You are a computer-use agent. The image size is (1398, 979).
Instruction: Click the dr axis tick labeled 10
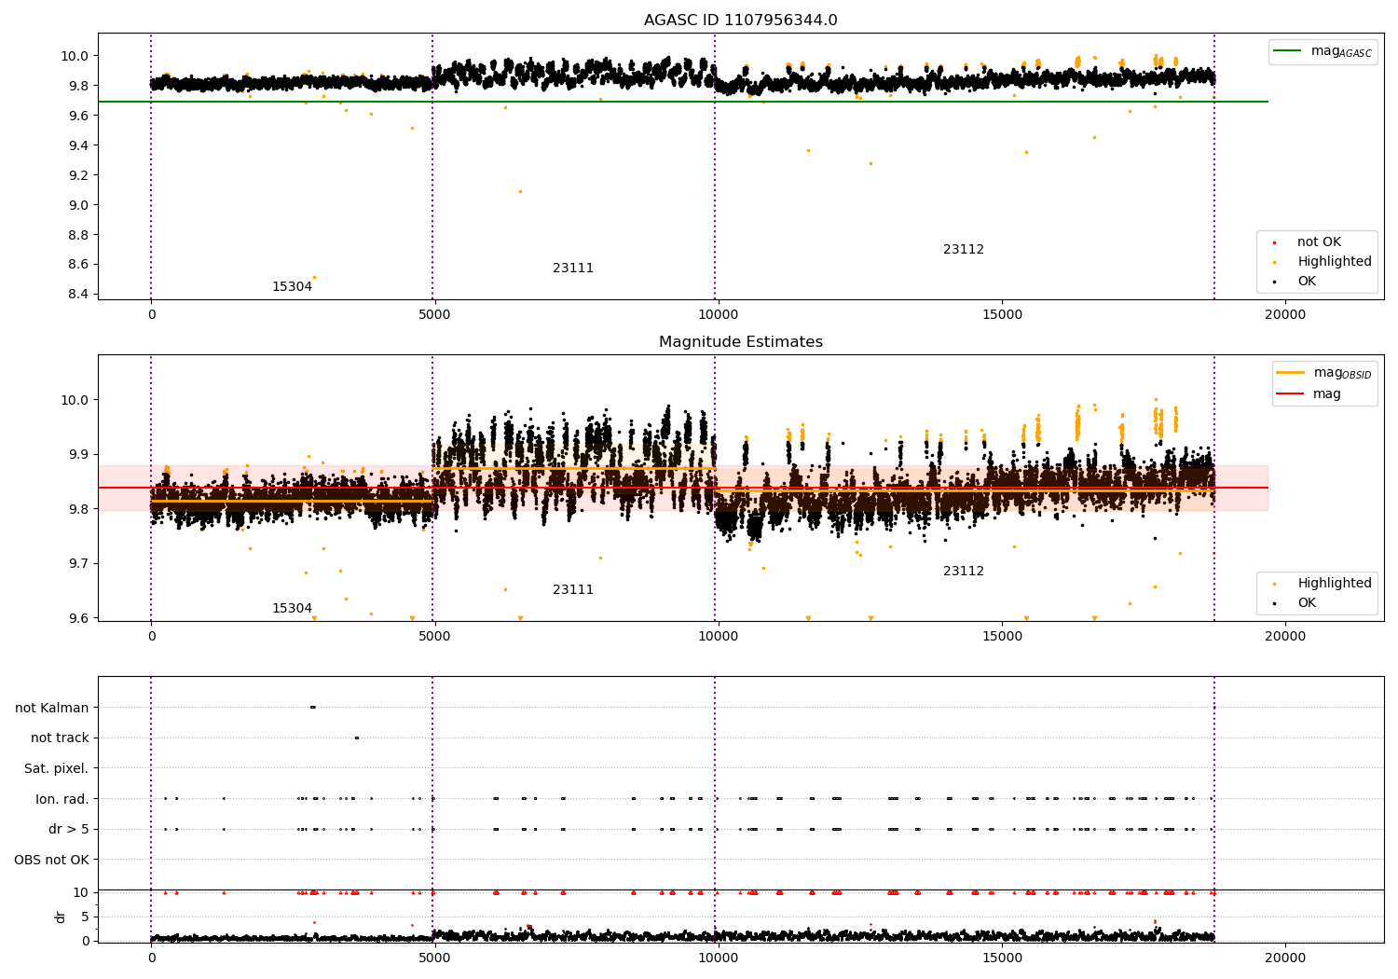[x=82, y=892]
